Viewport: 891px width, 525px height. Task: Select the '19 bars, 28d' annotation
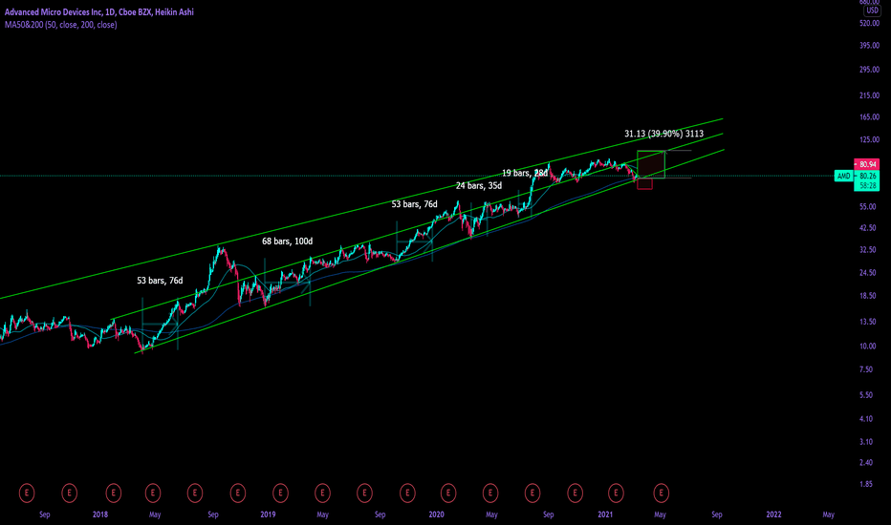525,173
